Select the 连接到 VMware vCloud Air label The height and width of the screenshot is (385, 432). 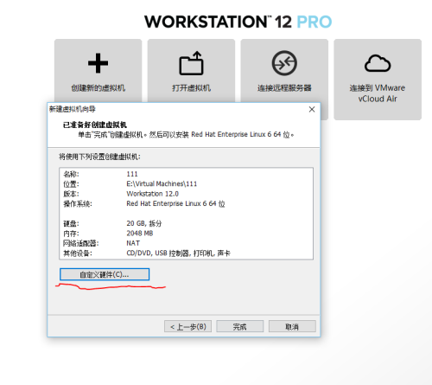(x=378, y=93)
